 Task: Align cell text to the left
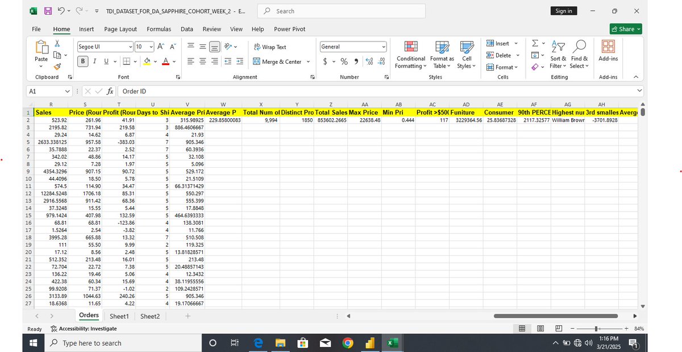point(190,61)
